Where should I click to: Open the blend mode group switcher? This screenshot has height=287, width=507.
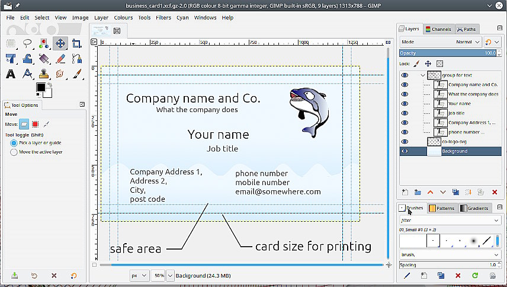(x=492, y=42)
